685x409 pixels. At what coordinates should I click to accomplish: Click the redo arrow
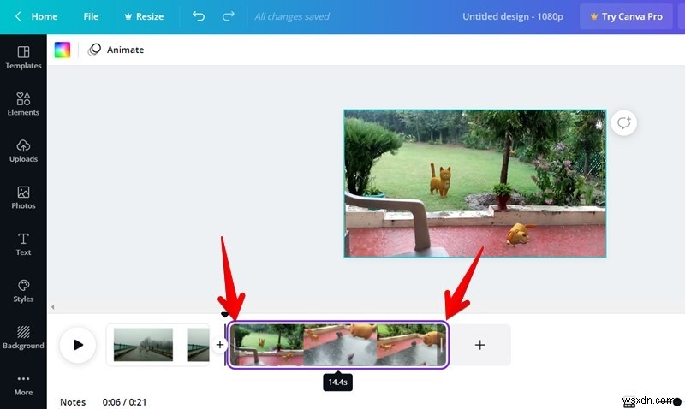[x=228, y=16]
